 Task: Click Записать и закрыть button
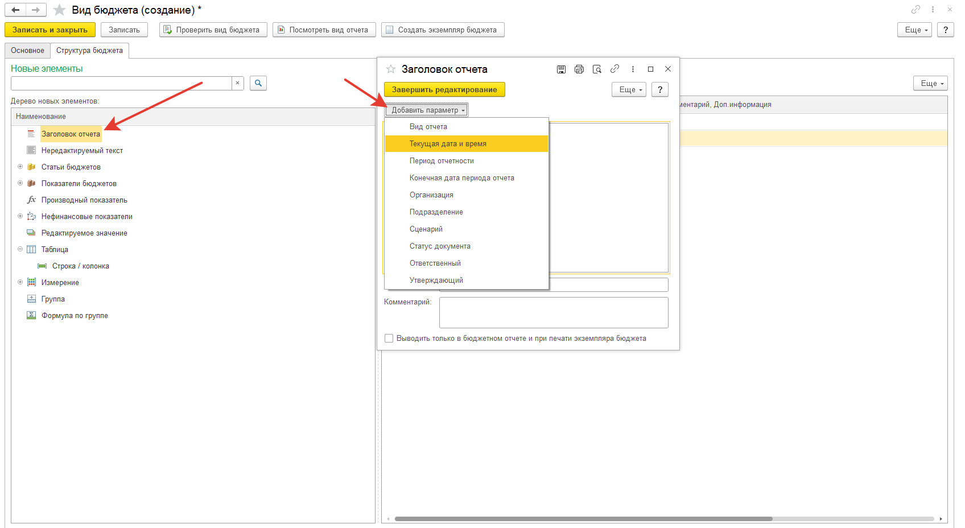coord(50,30)
